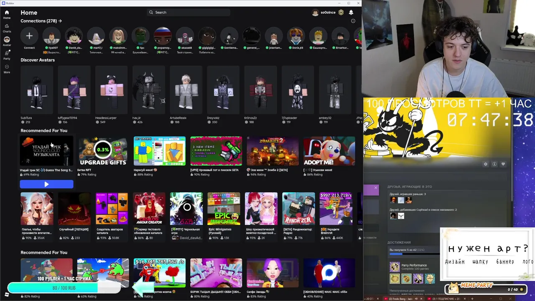This screenshot has height=301, width=535.
Task: View SubiTura's avatar card
Action: pos(37,89)
